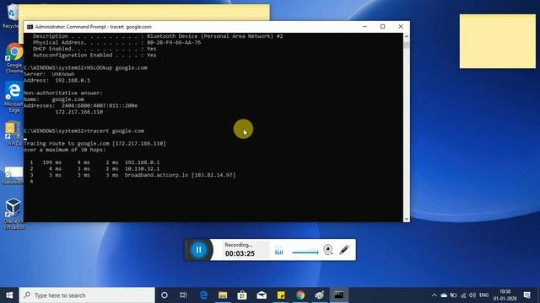
Task: Click the yellow sticky note at right
Action: point(498,41)
